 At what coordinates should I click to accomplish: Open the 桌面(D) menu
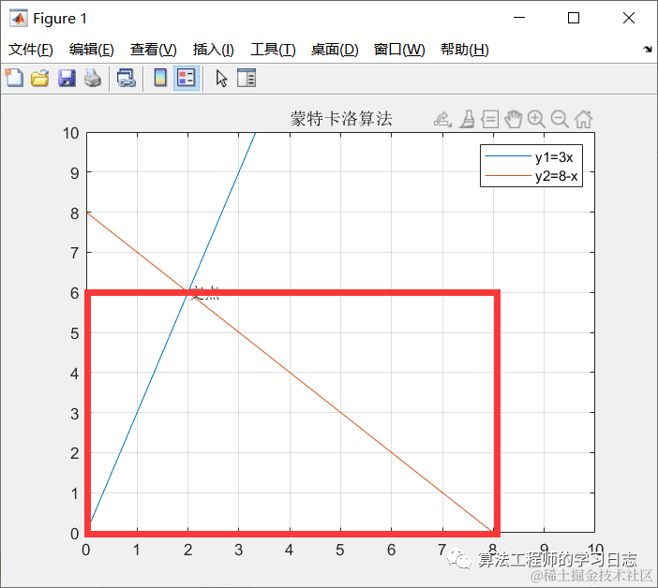[x=335, y=50]
